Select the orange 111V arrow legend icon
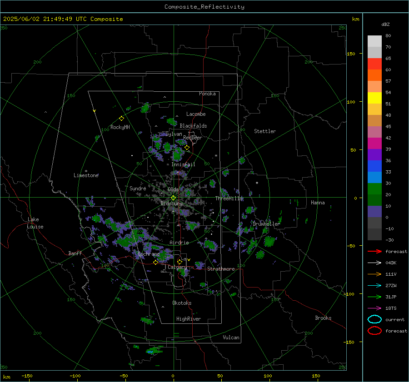The width and height of the screenshot is (409, 382). coord(374,274)
